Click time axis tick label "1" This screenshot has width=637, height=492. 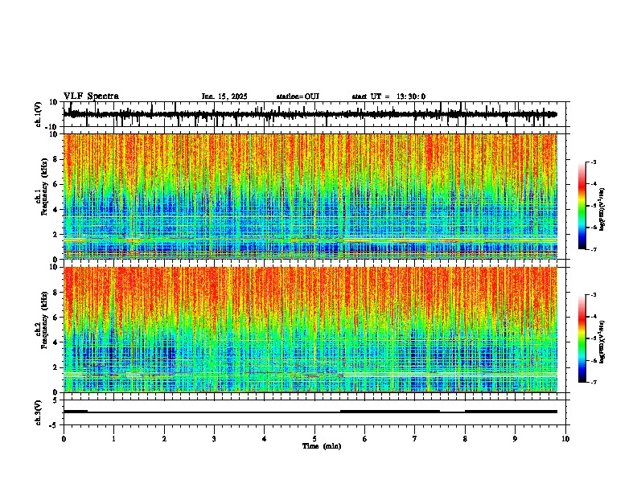(113, 439)
